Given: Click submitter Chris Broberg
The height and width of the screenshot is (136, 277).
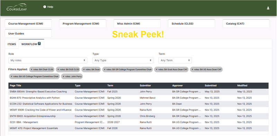Looking at the screenshot, I should 148,116.
